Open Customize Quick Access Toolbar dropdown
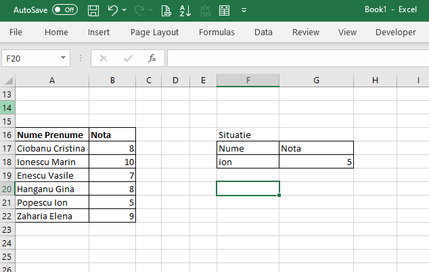 (244, 10)
